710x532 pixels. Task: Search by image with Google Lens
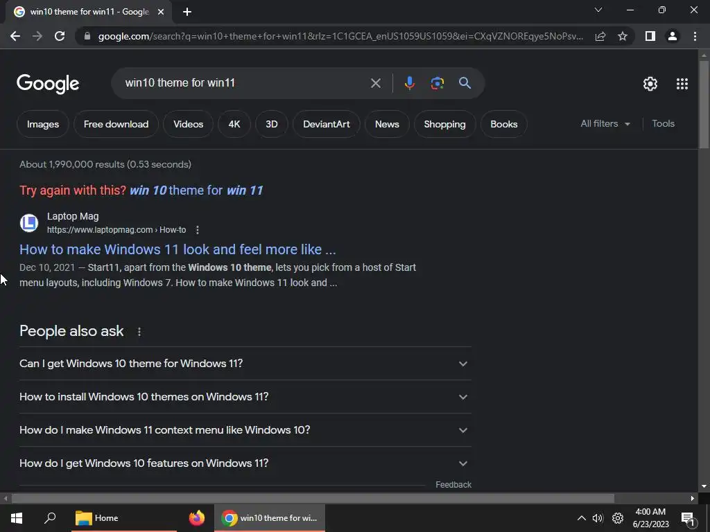tap(437, 83)
